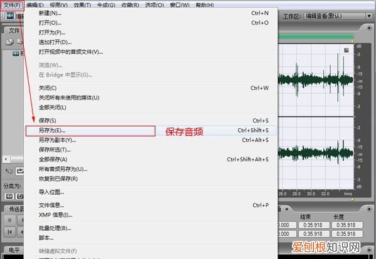Viewport: 376px width, 259px height.
Task: Choose 打开为(P)... menu entry
Action: click(151, 33)
